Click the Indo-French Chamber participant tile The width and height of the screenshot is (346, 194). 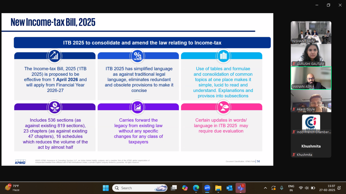[311, 123]
